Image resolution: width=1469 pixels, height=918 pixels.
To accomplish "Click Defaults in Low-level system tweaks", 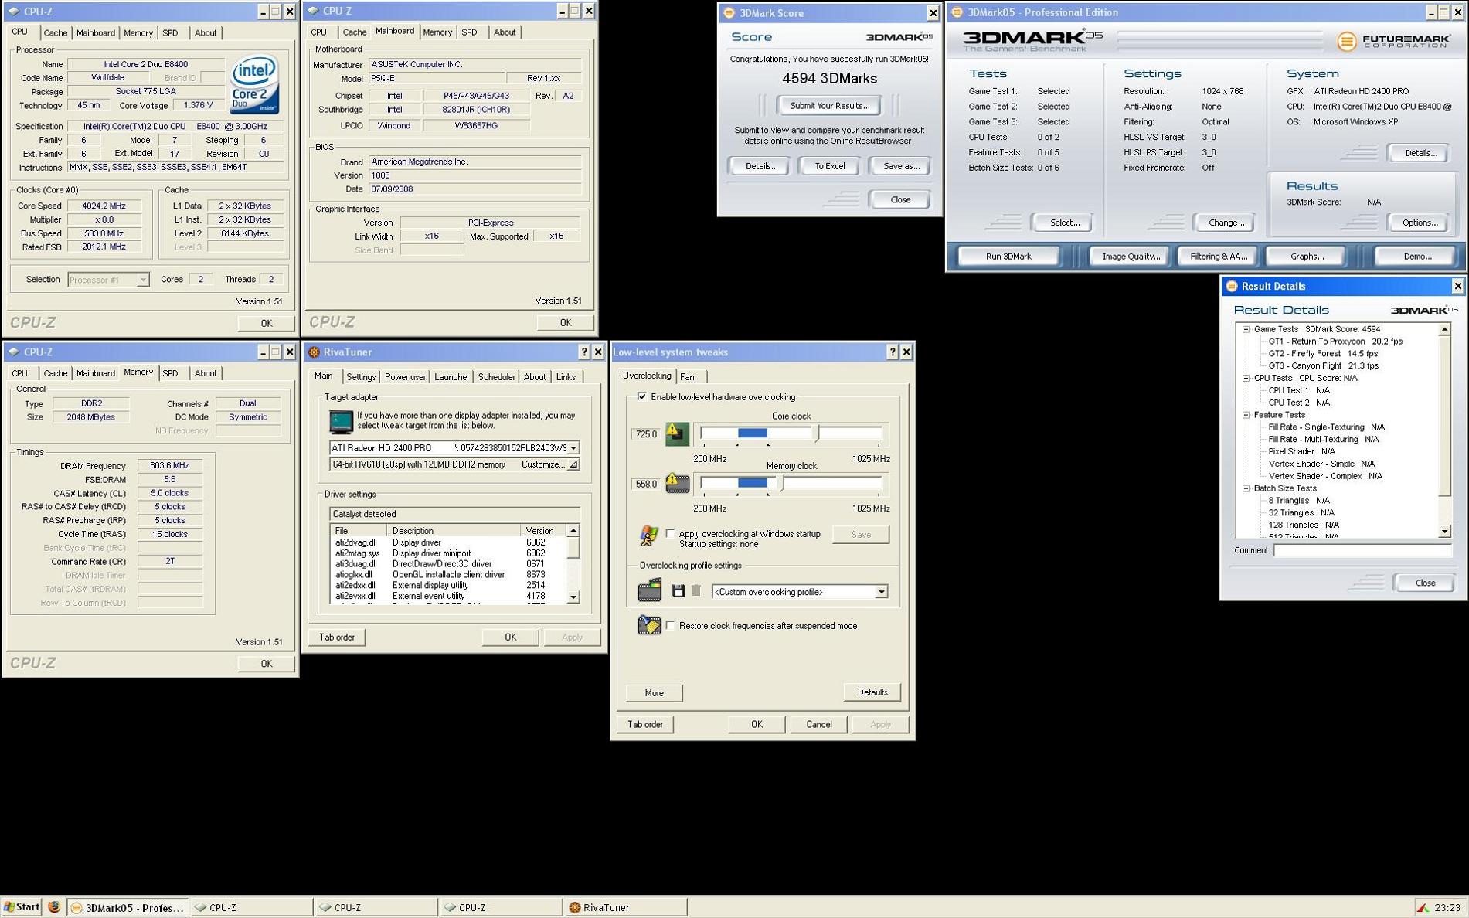I will click(872, 692).
